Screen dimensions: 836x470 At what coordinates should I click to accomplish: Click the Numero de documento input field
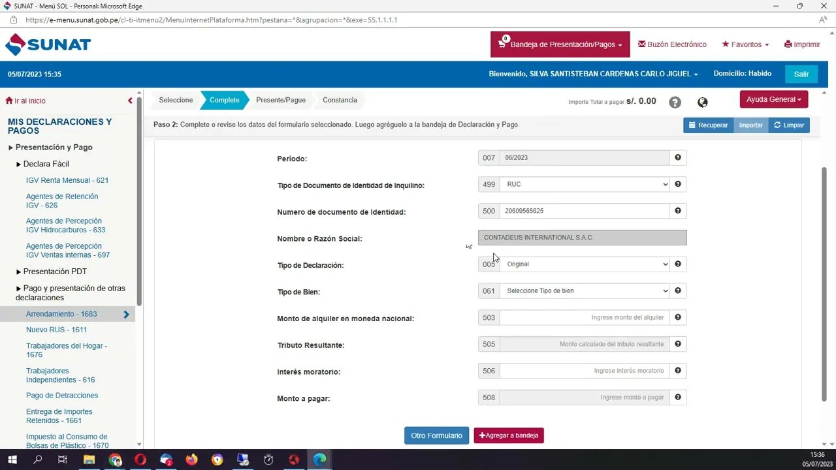[585, 211]
